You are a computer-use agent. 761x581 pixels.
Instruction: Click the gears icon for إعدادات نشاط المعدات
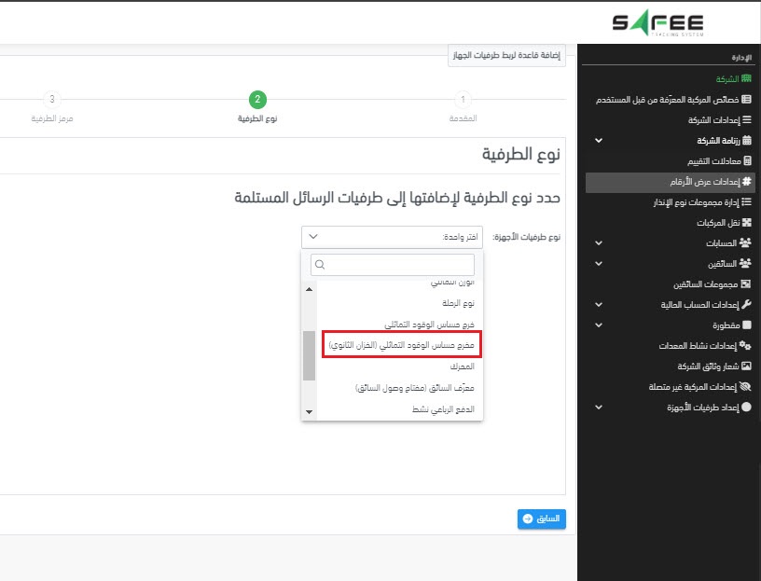[746, 346]
